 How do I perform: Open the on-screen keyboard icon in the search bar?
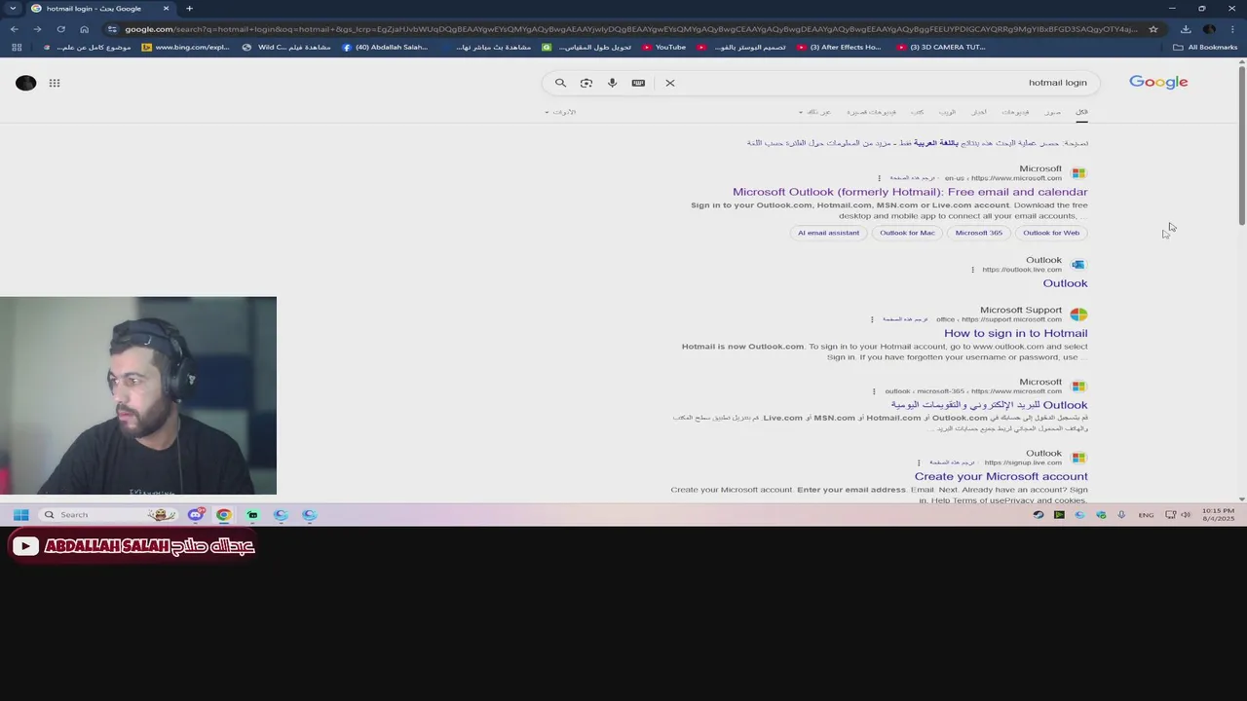(x=638, y=83)
